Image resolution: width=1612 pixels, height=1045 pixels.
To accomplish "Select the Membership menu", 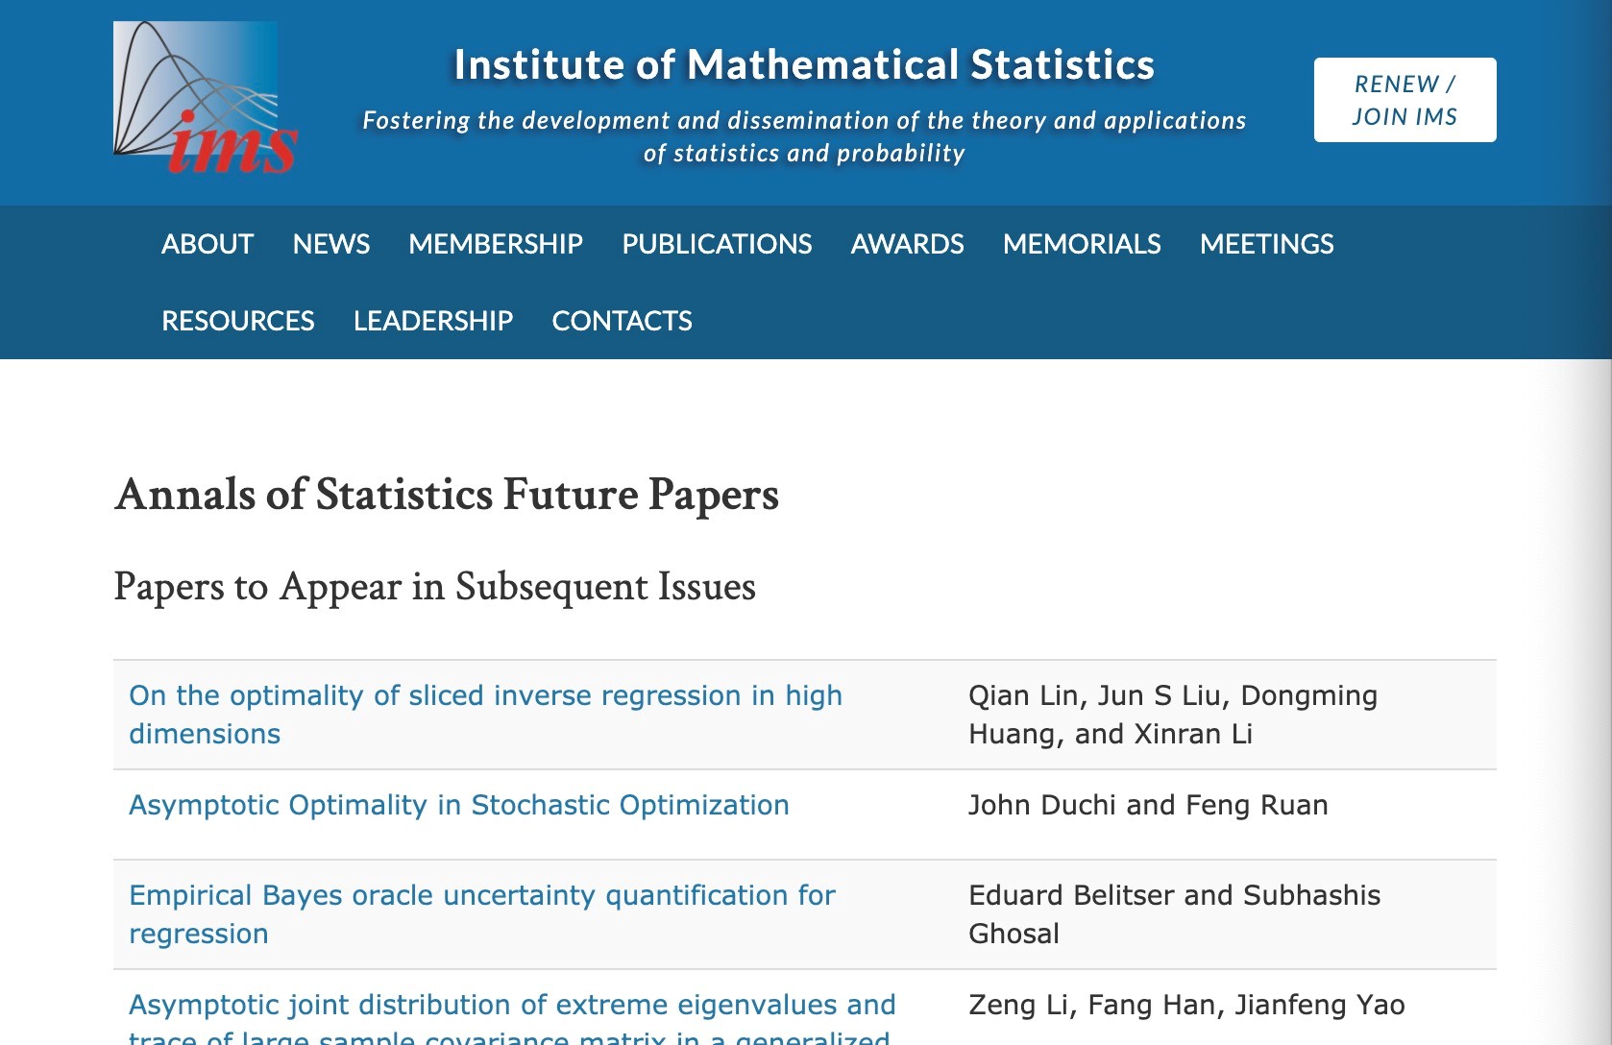I will [x=496, y=244].
